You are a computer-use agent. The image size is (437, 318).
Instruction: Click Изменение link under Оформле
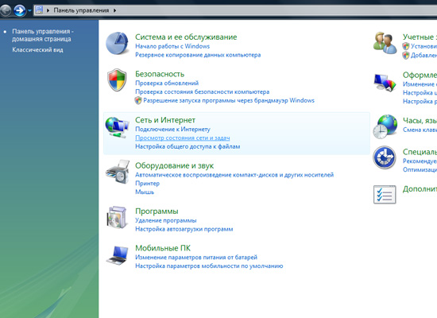[x=420, y=84]
